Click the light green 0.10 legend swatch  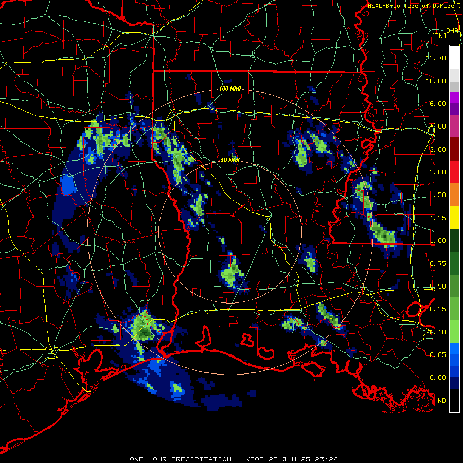[x=454, y=332]
